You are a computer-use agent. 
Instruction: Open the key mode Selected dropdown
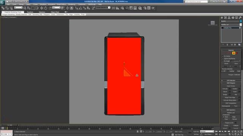[x=207, y=131]
